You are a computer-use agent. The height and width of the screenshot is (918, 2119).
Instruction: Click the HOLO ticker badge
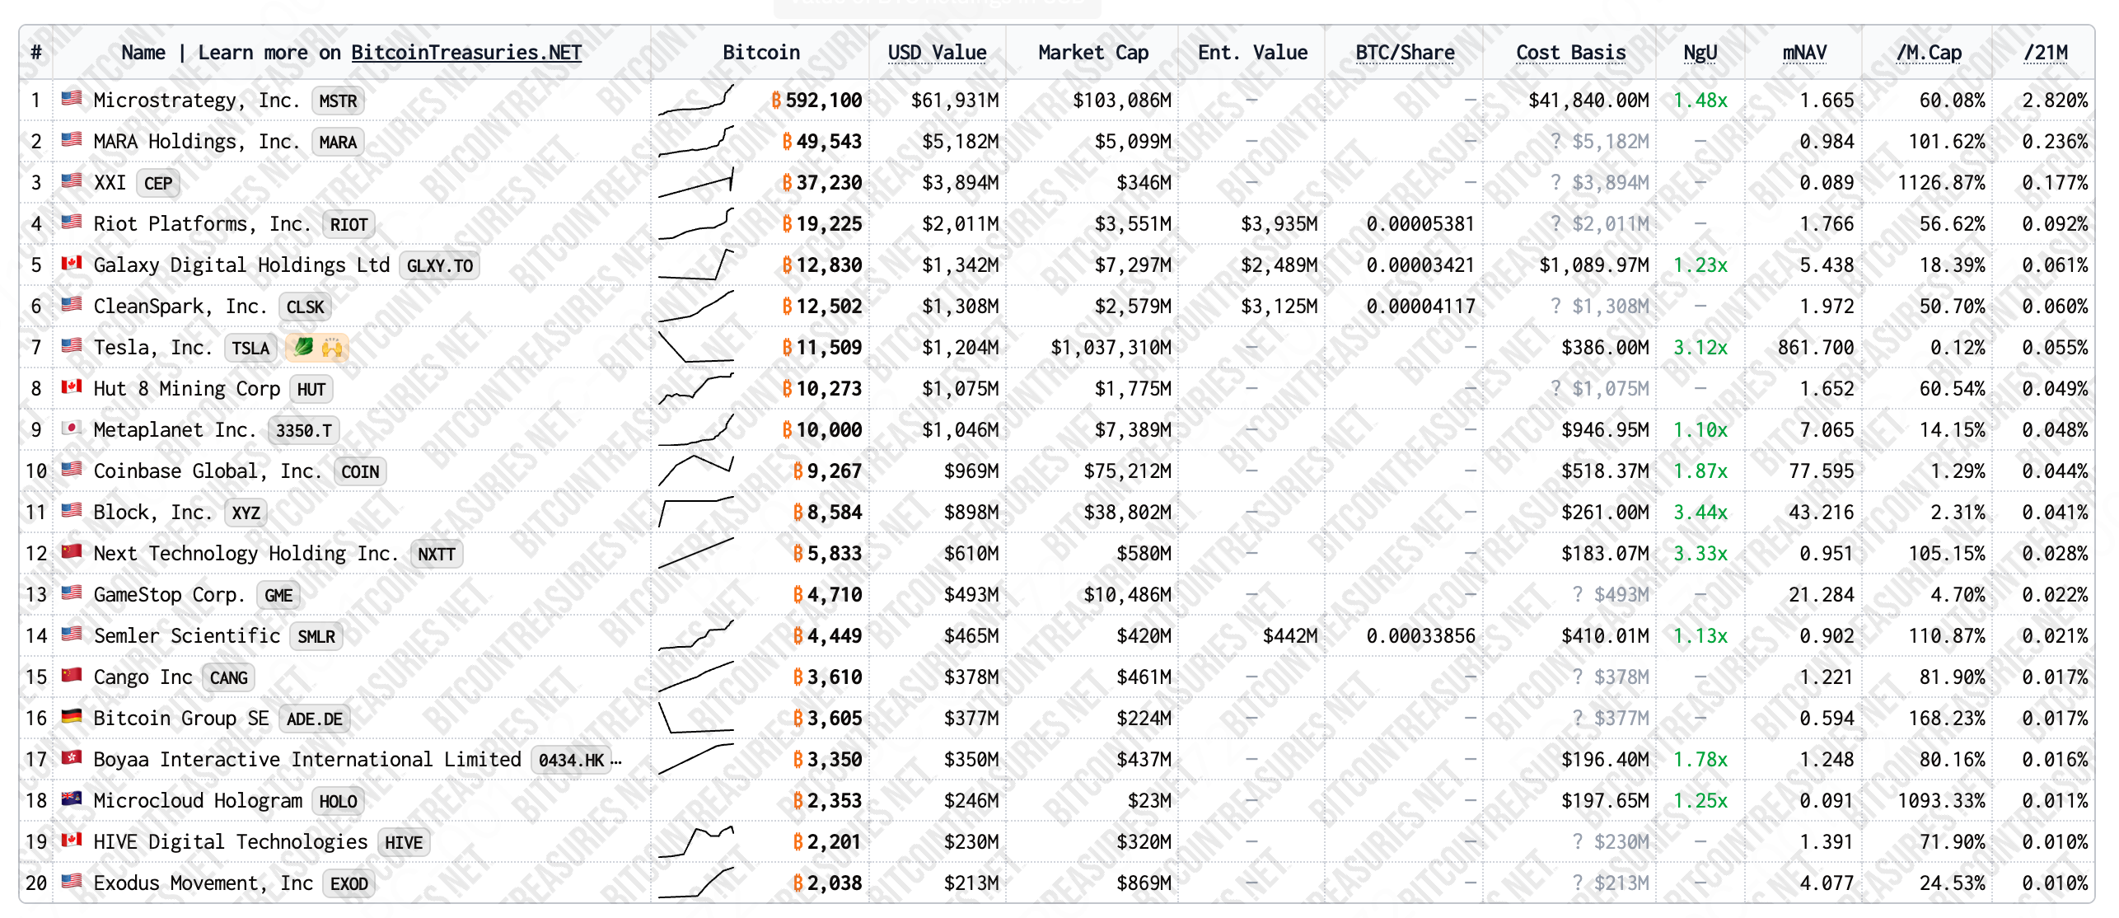coord(338,801)
